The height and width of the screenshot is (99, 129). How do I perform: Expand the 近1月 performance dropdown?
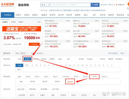tap(37, 77)
